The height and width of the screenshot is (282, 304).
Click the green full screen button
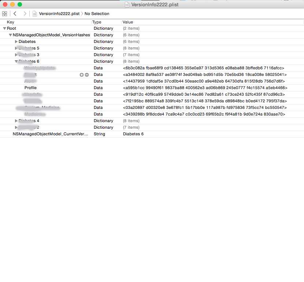tap(20, 4)
